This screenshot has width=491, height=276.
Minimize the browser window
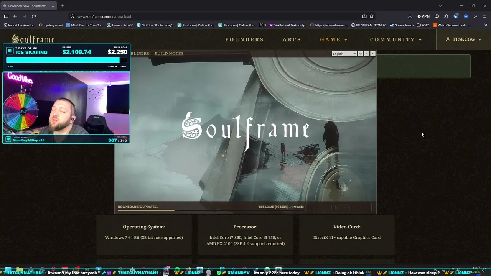tap(461, 6)
